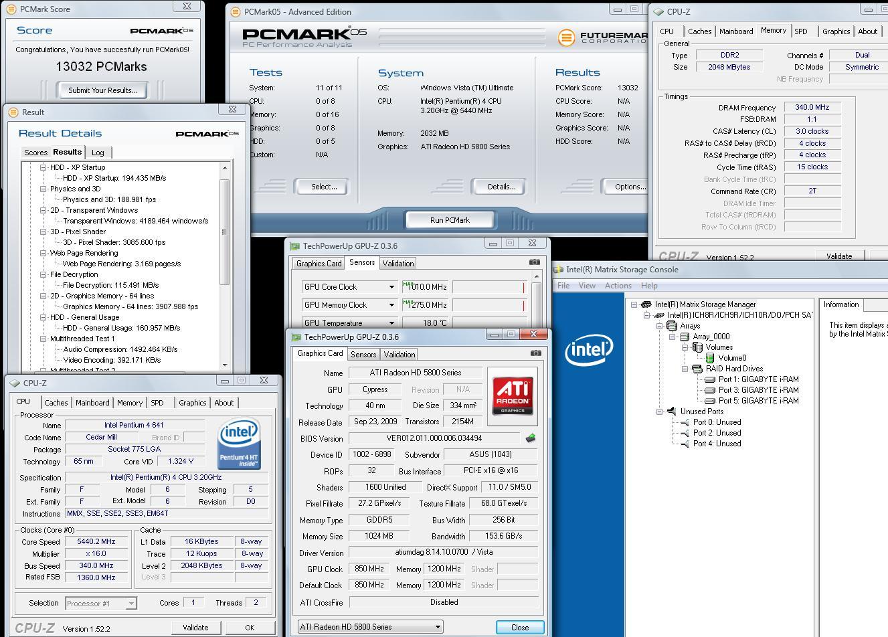888x637 pixels.
Task: Open the Mainboard tab in bottom CPU-Z window
Action: tap(92, 403)
